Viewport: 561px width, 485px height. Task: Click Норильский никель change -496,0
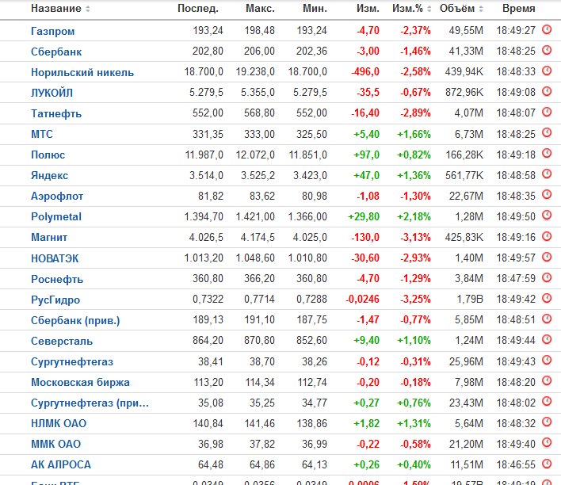[x=365, y=72]
